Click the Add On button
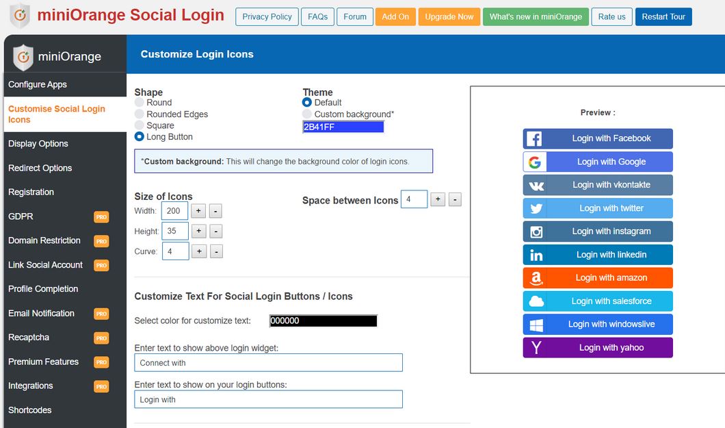This screenshot has height=428, width=725. (x=395, y=16)
